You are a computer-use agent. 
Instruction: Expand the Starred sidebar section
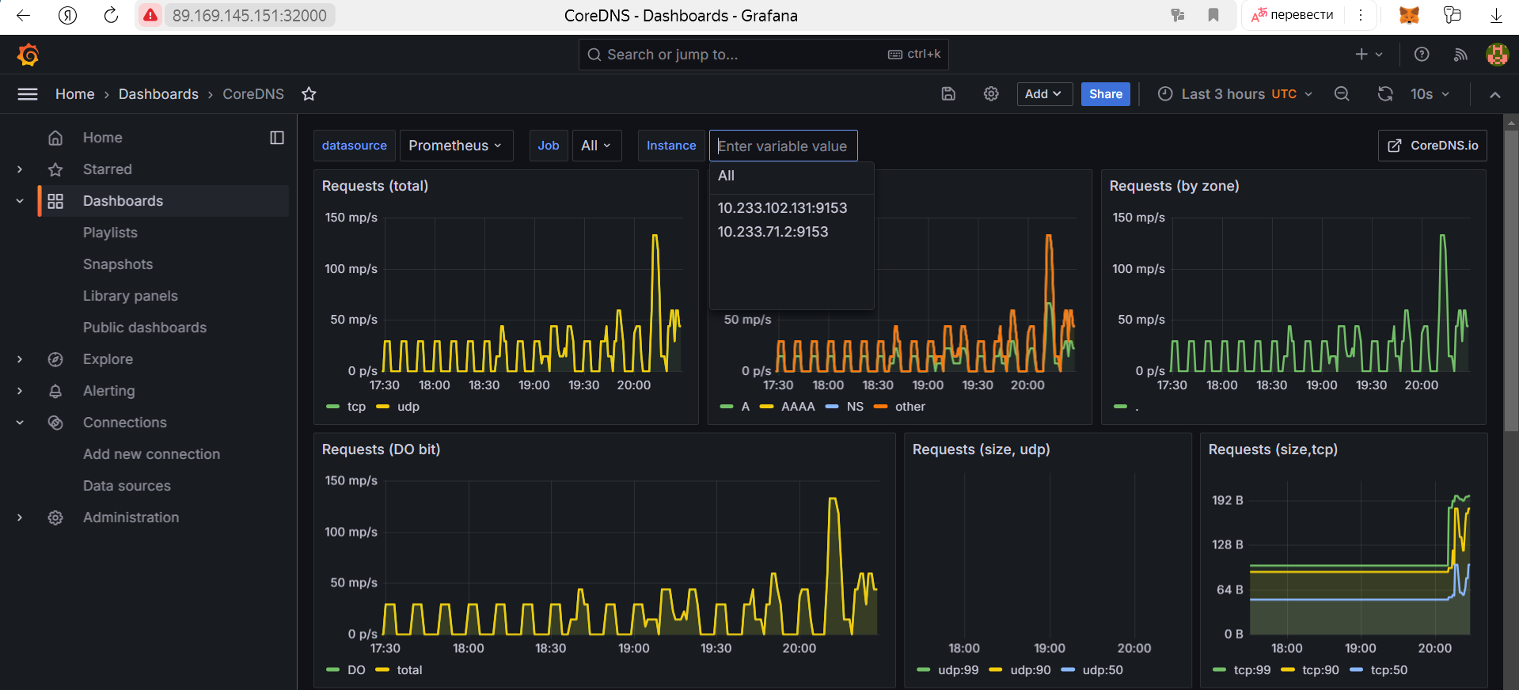point(20,169)
